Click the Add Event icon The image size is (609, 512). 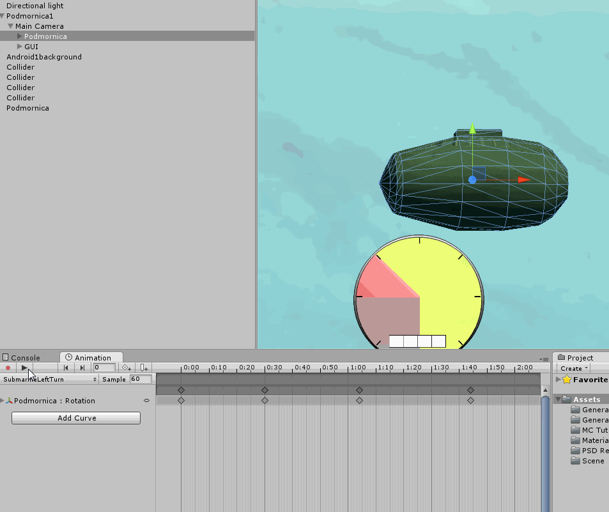click(144, 368)
